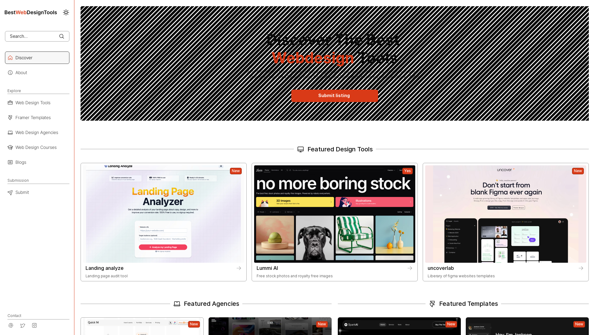This screenshot has width=595, height=335.
Task: Click the Framer Templates sidebar icon
Action: (10, 117)
